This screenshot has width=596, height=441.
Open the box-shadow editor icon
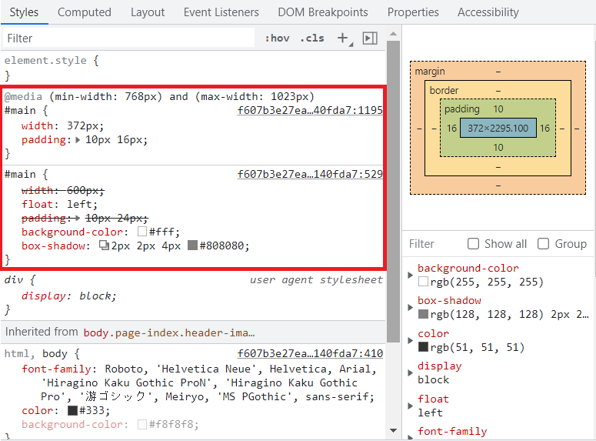(x=104, y=246)
